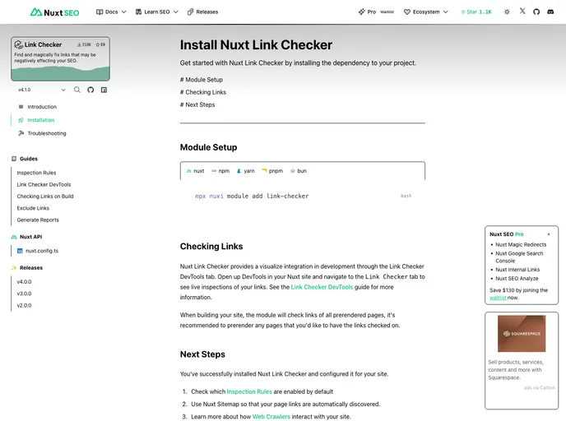Go to Introduction in the sidebar
This screenshot has height=421, width=566.
click(42, 107)
